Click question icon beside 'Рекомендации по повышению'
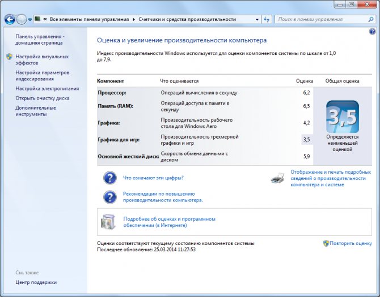Viewport: 380px width, 297px height. click(x=110, y=197)
